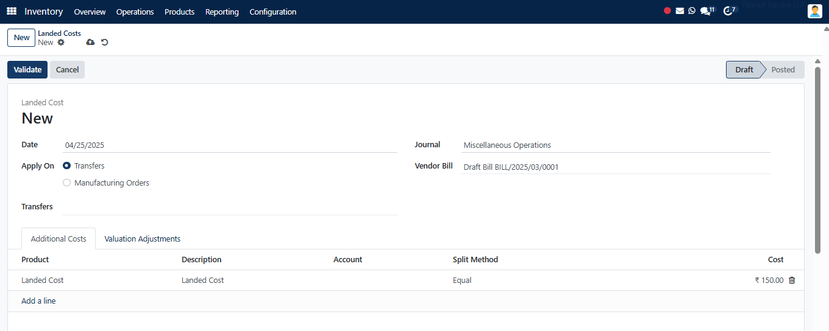Open the apps grid menu icon
Screen dimensions: 829x331
12,12
